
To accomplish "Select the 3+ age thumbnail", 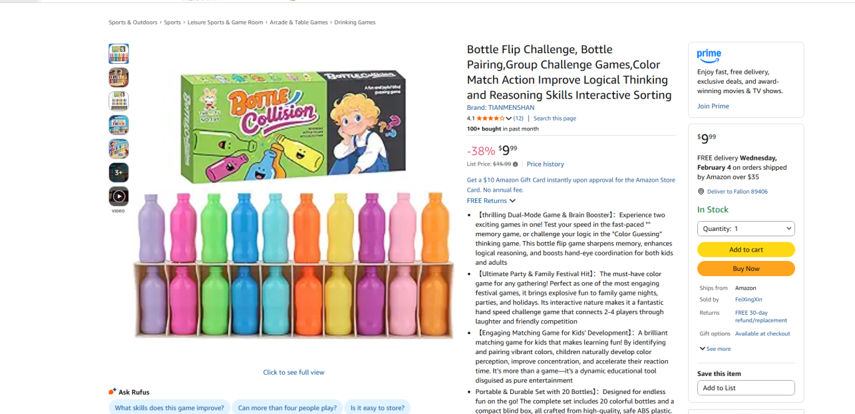I will pyautogui.click(x=118, y=172).
